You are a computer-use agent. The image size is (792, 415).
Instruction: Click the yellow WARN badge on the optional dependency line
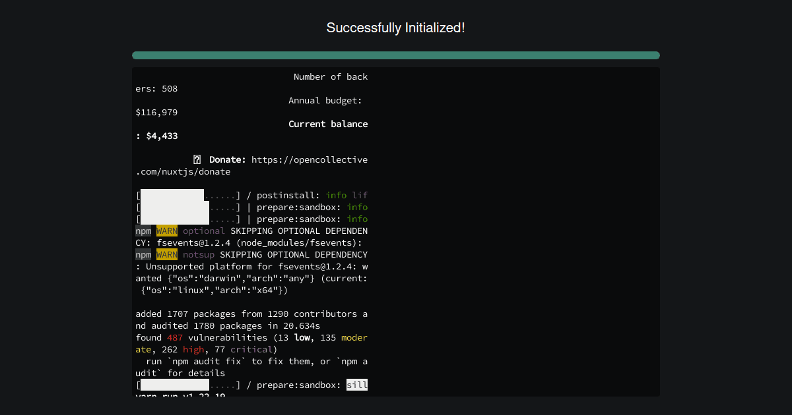tap(165, 231)
